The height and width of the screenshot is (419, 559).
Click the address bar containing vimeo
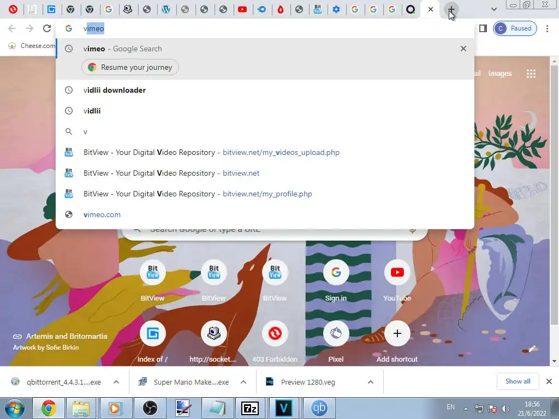click(265, 28)
